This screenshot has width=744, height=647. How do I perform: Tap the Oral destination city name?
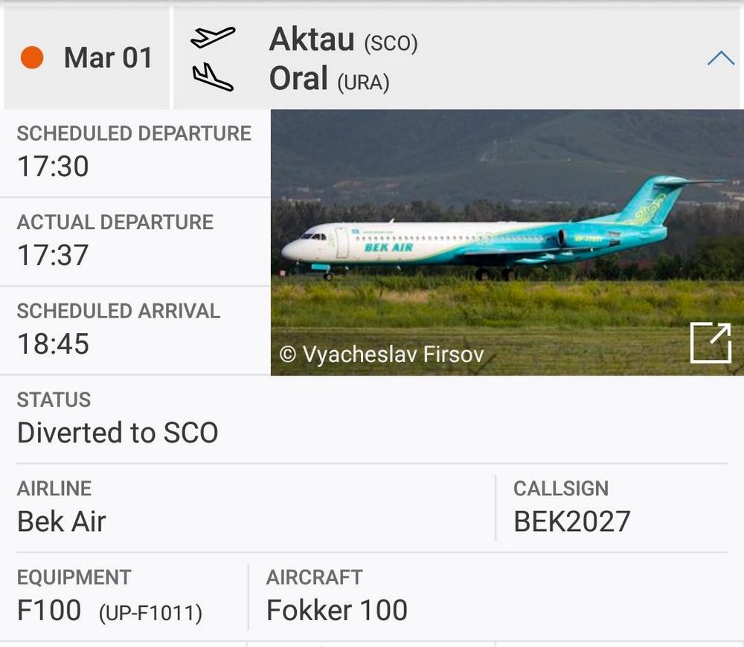[x=298, y=79]
